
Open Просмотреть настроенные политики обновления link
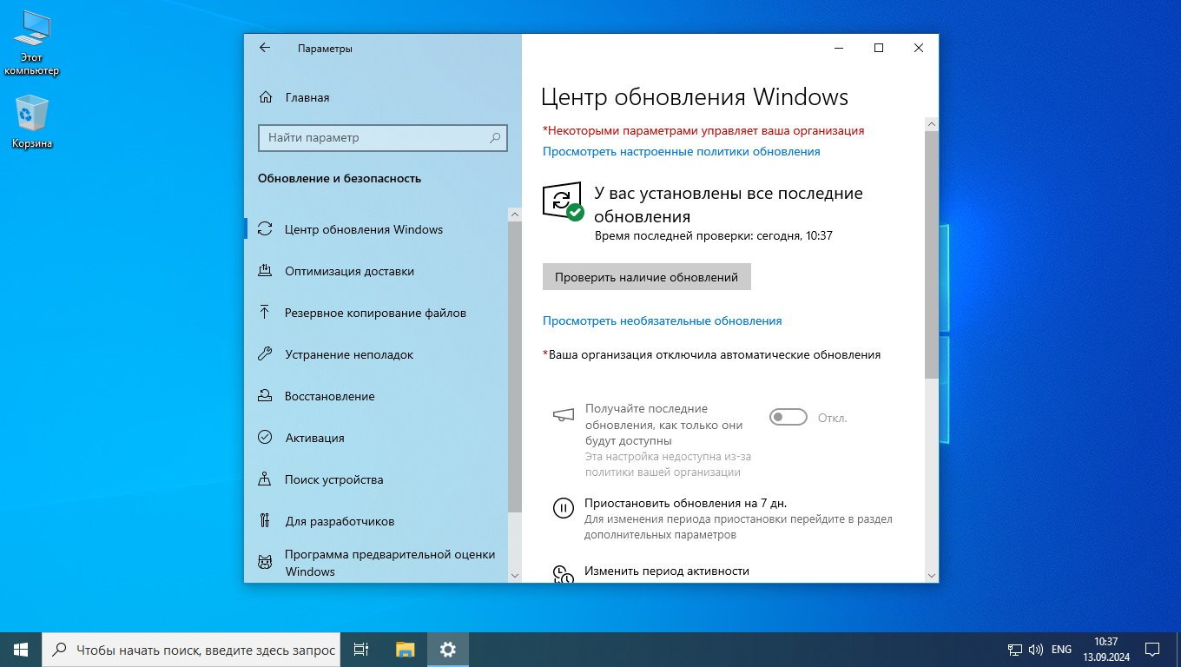(681, 151)
